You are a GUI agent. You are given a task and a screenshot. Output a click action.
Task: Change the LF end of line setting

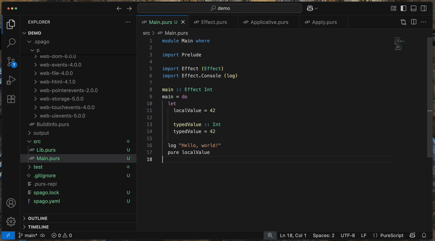364,236
